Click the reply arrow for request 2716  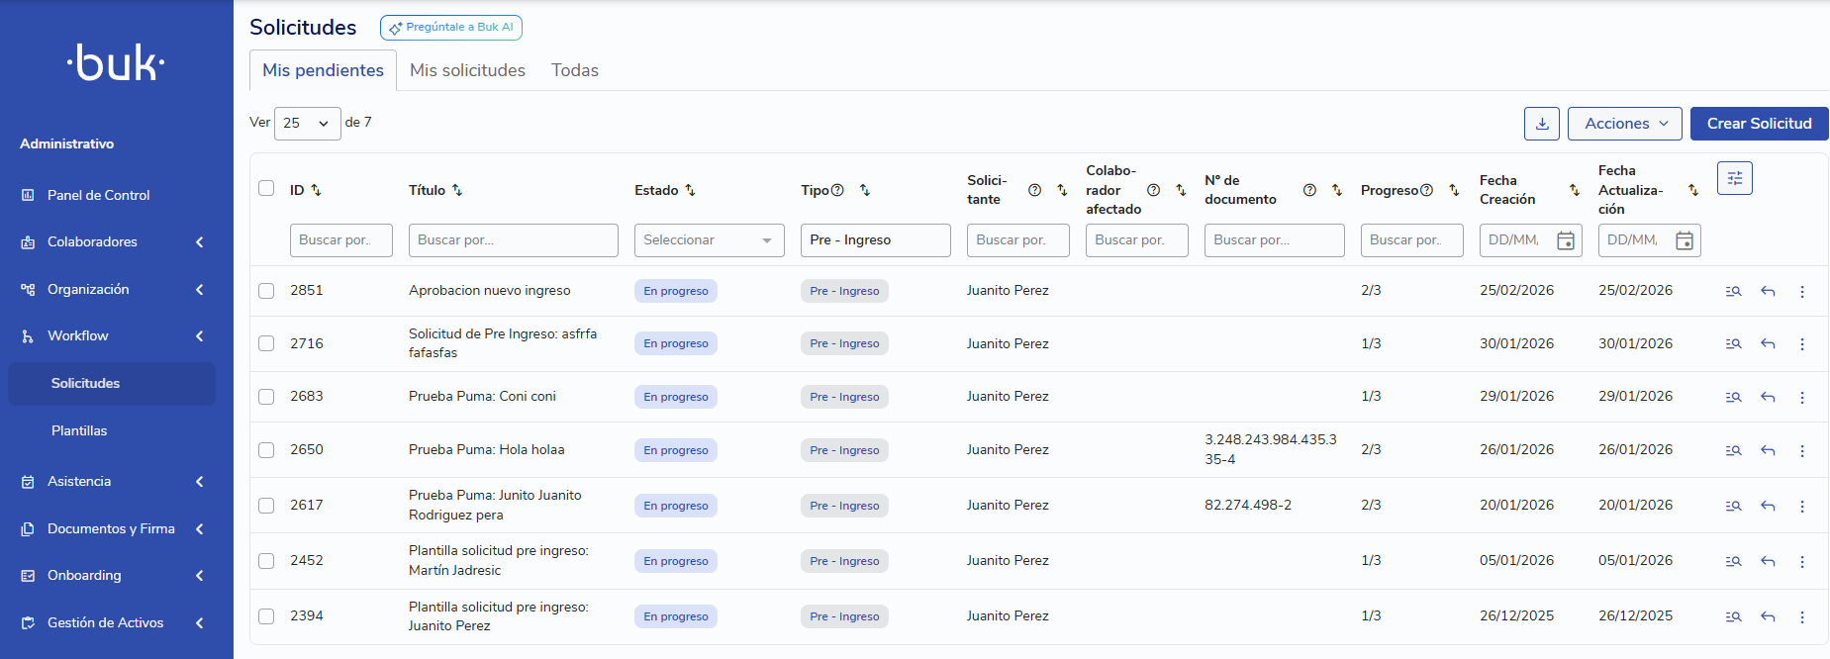click(1768, 344)
